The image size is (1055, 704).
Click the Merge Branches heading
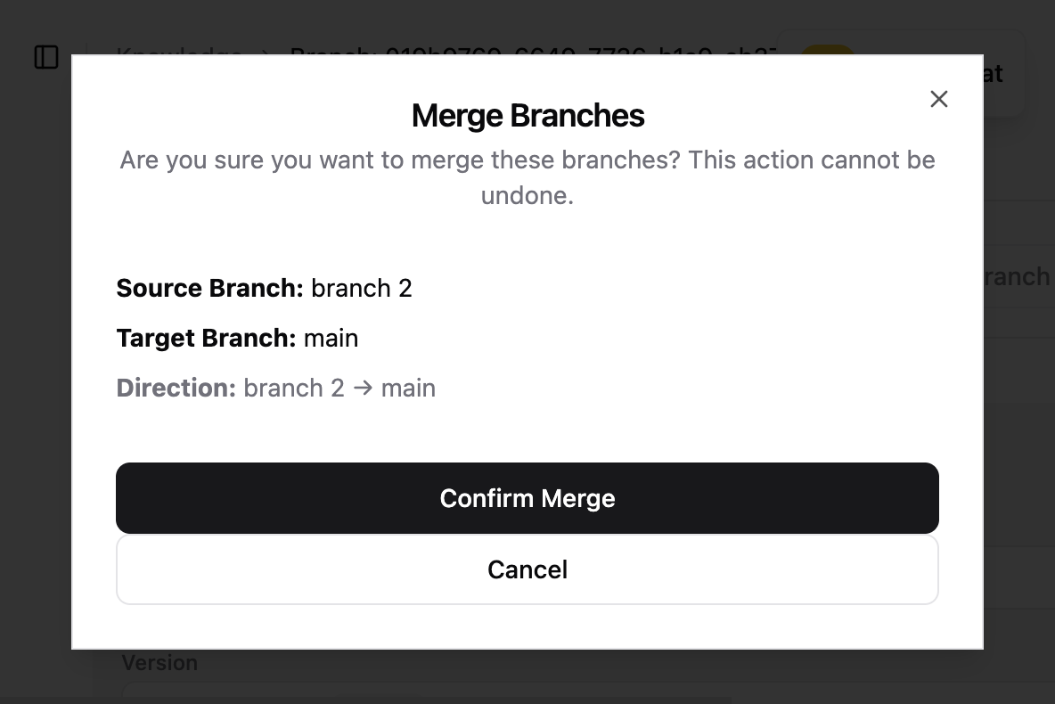[527, 116]
